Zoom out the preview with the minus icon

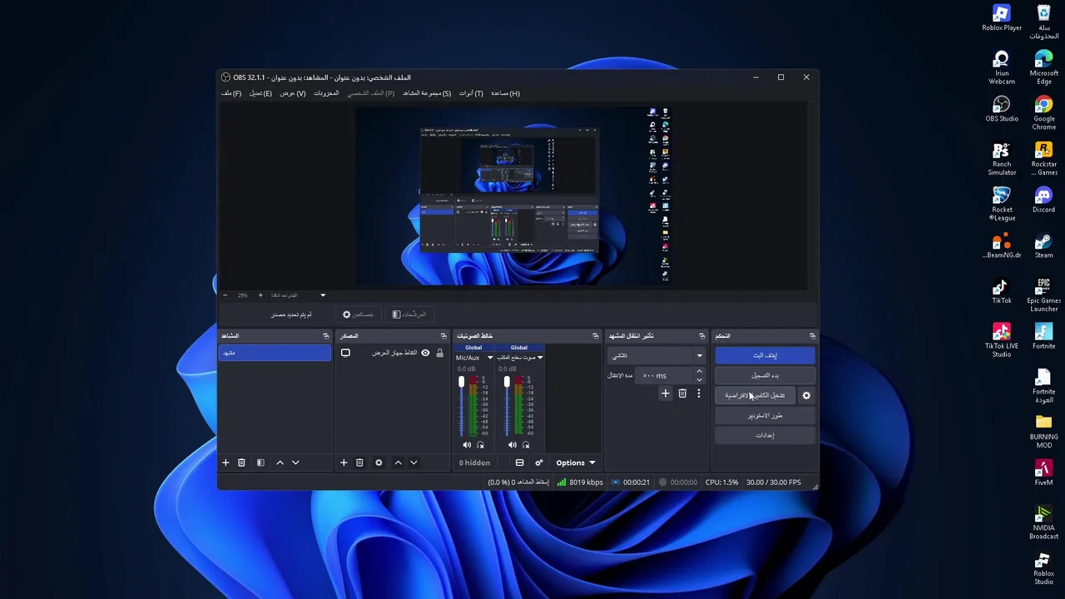225,295
